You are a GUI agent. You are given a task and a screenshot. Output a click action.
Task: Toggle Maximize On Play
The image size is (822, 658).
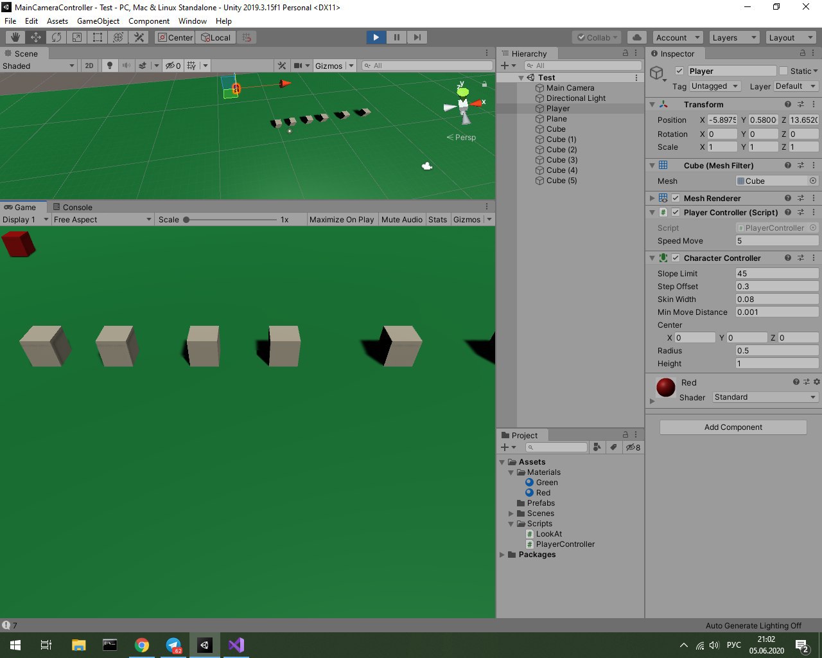(x=342, y=220)
